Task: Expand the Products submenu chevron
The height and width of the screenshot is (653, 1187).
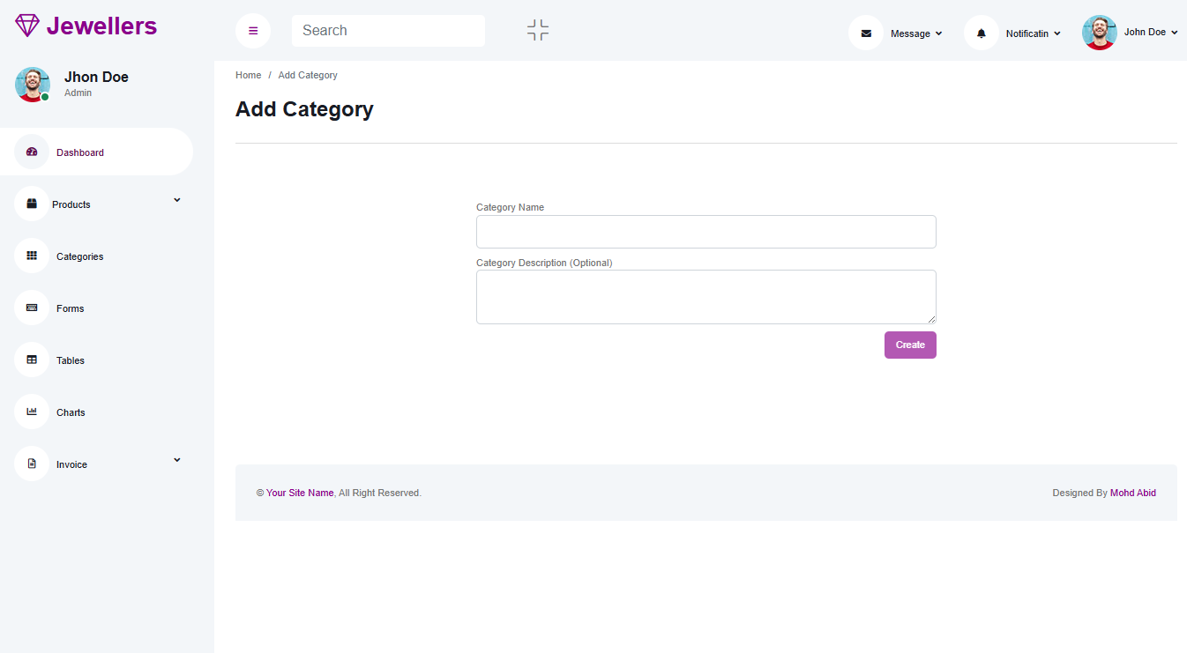Action: coord(176,200)
